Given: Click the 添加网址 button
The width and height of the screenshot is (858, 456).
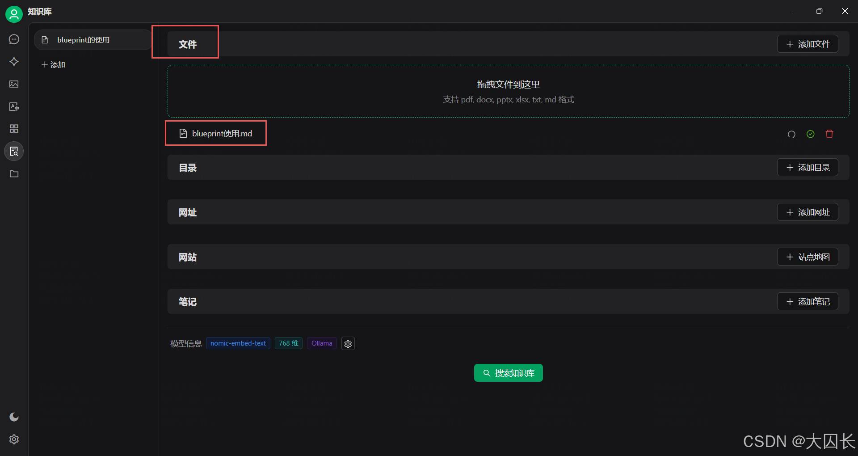Looking at the screenshot, I should point(808,212).
